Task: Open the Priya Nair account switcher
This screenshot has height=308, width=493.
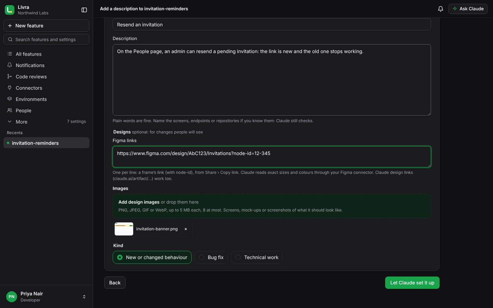Action: point(46,297)
